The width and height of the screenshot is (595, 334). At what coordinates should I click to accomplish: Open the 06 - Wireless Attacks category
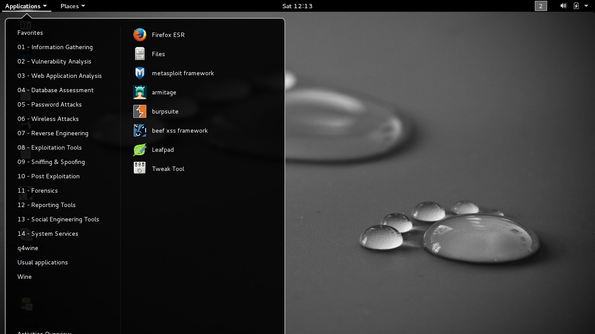(x=48, y=119)
